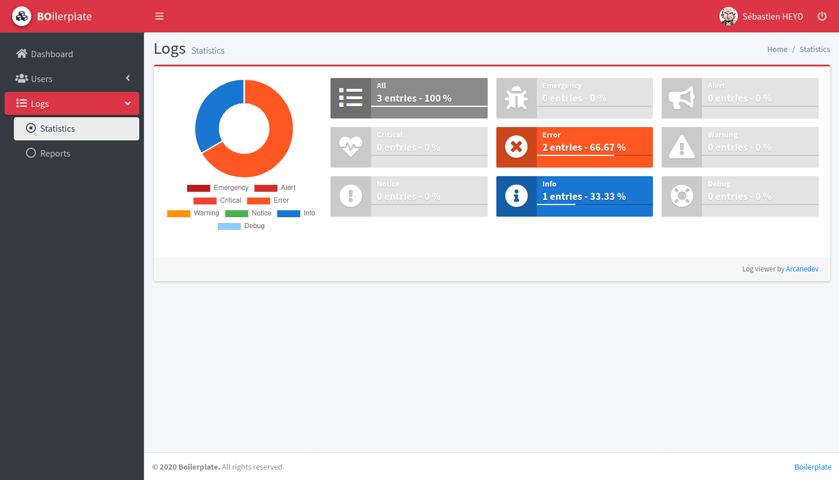The image size is (839, 480).
Task: Click the power icon in the top bar
Action: click(822, 16)
